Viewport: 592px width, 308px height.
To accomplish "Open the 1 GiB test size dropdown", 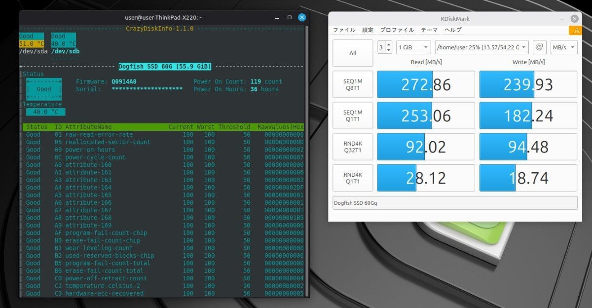I will click(413, 47).
